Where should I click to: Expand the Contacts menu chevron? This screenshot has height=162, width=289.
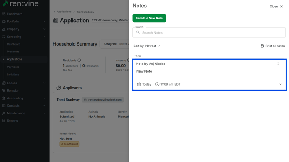[44, 106]
